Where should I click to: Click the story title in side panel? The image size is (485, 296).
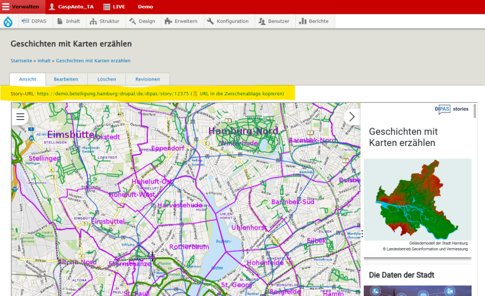[x=403, y=137]
